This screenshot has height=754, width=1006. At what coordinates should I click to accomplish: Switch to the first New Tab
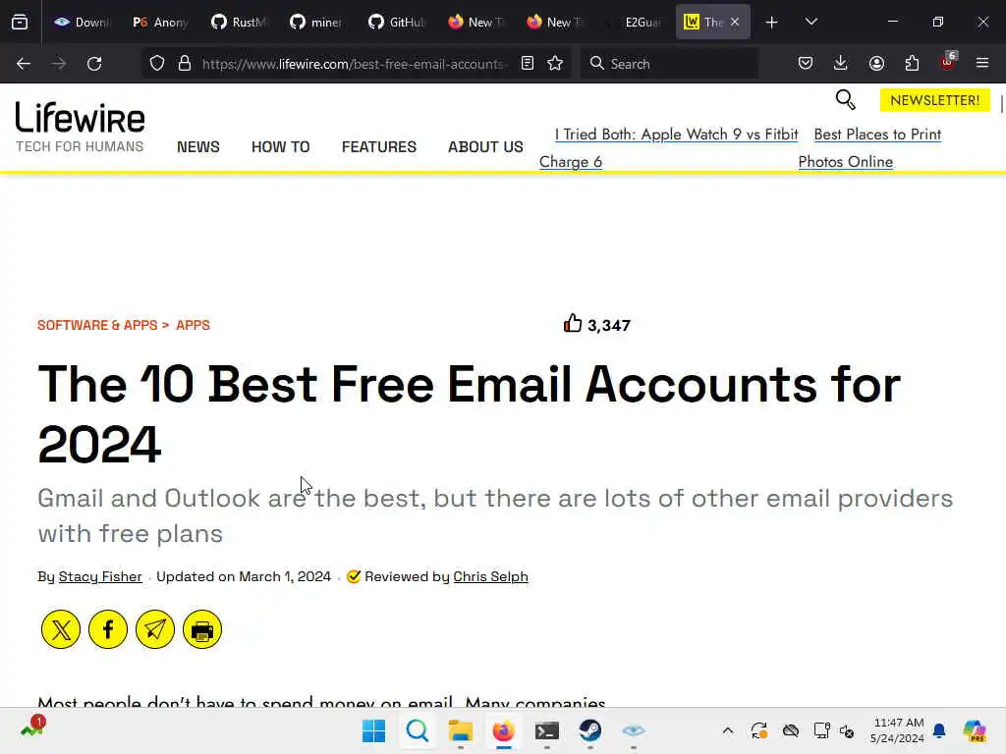click(475, 23)
